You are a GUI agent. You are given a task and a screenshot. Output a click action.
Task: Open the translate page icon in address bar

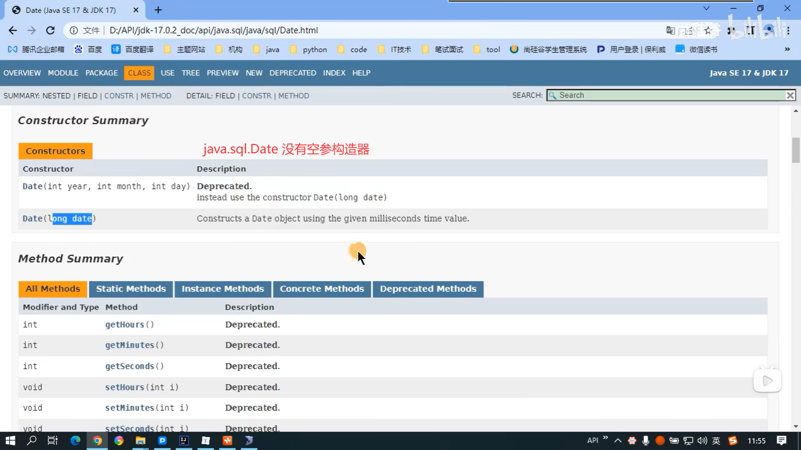(670, 30)
